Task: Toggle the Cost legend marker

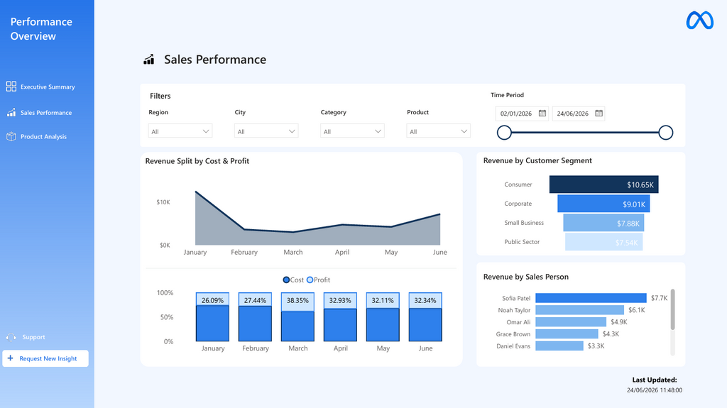Action: (286, 280)
